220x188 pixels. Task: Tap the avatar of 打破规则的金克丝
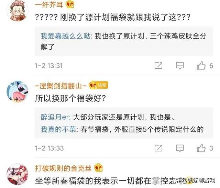coord(18,174)
